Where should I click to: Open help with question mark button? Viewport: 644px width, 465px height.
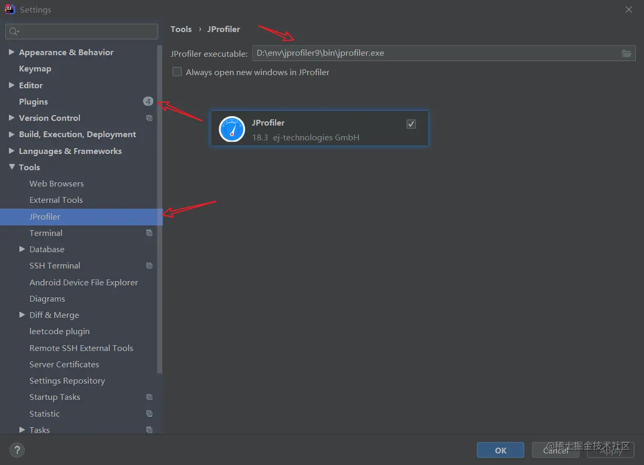tap(17, 450)
